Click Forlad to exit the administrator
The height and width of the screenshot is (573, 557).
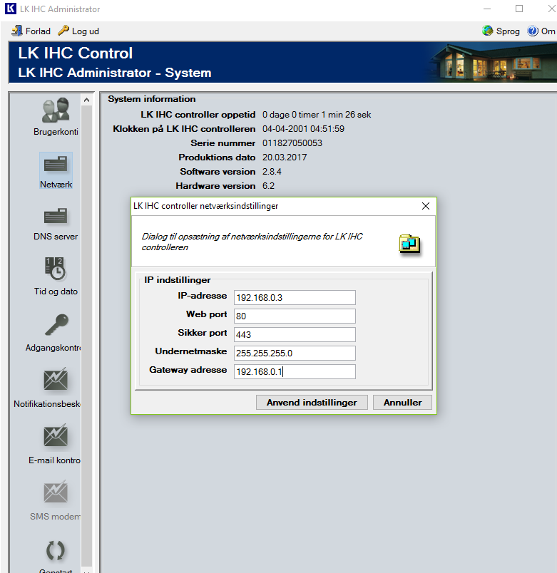tap(31, 31)
